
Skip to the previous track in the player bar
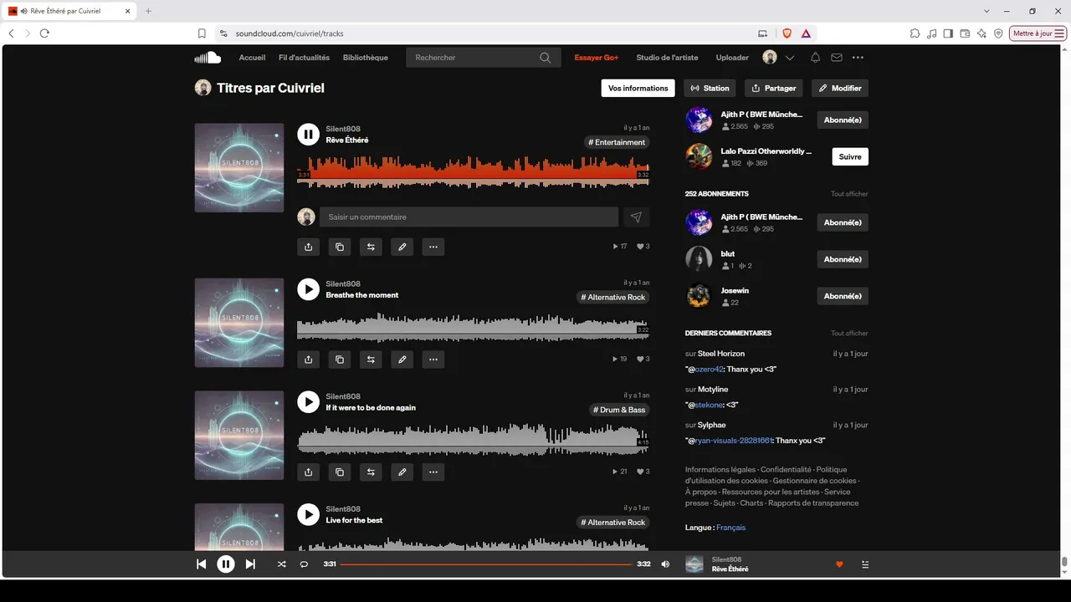(x=201, y=564)
